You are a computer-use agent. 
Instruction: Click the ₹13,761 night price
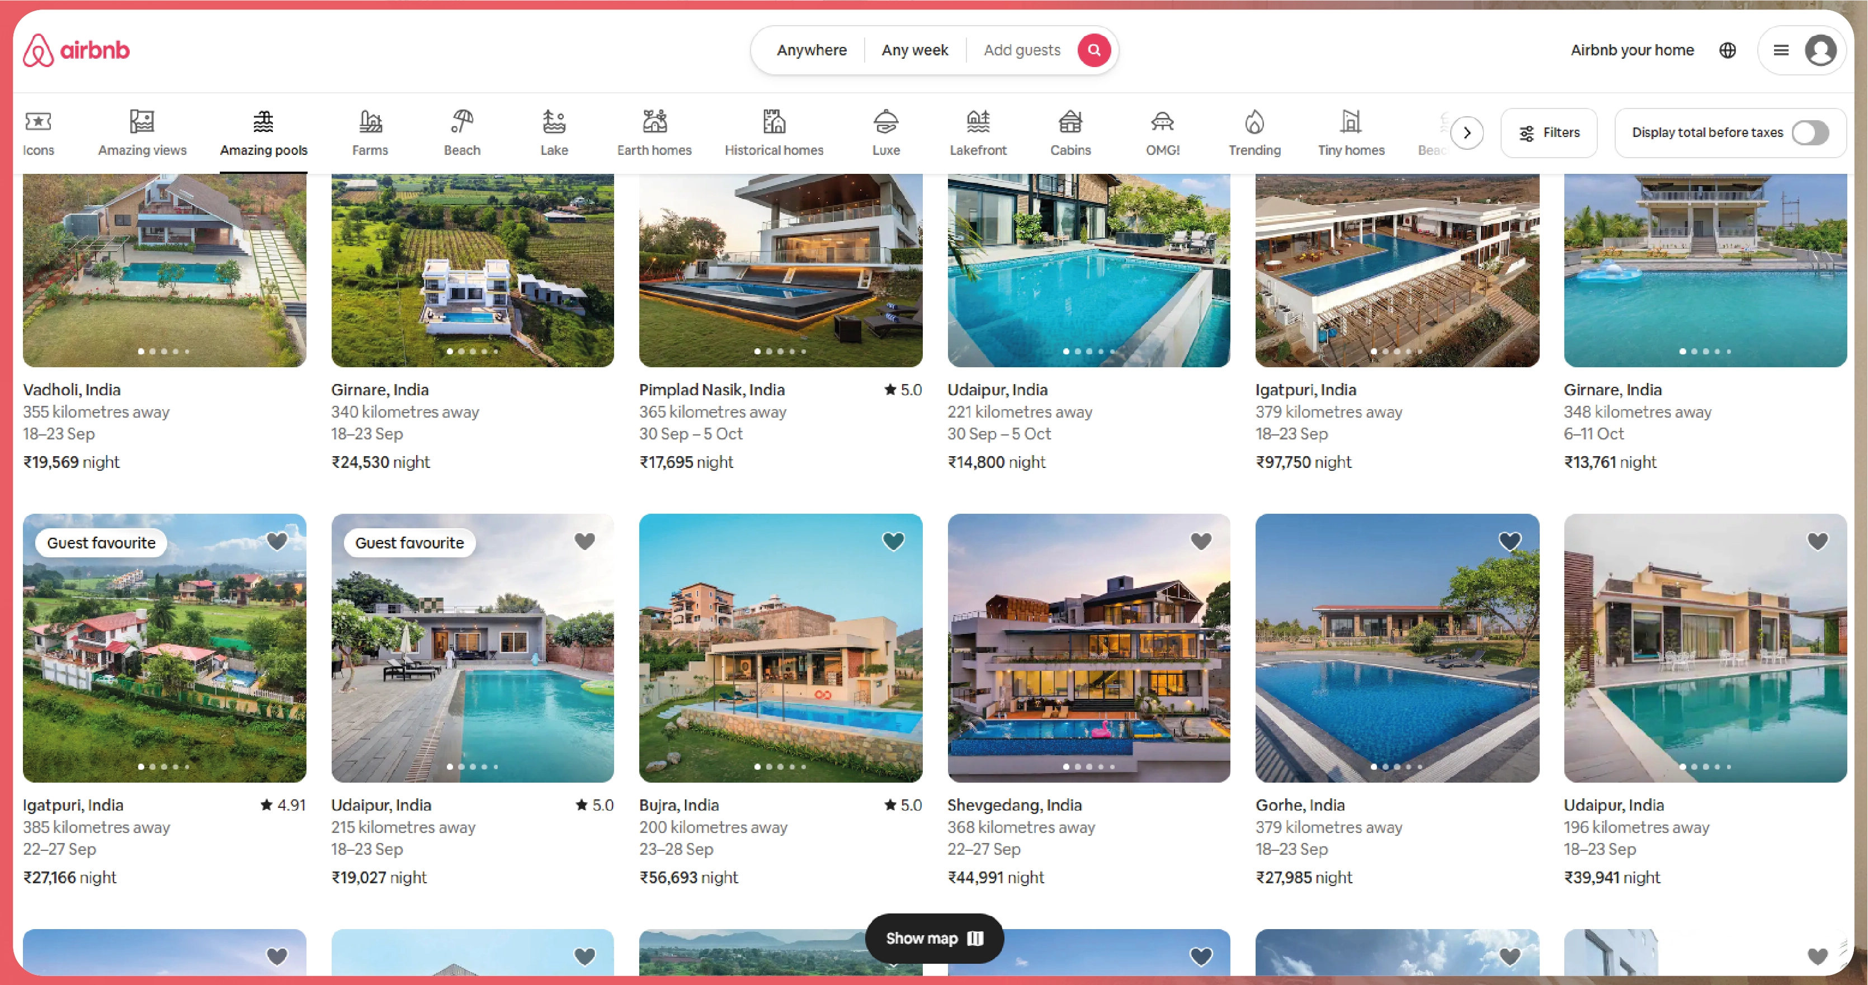pos(1610,462)
